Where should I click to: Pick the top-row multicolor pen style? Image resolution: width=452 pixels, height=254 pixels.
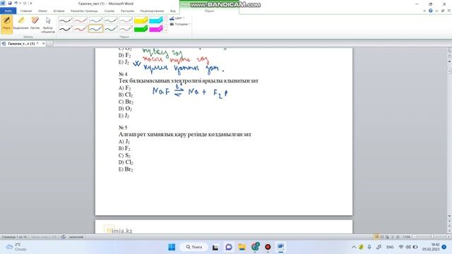point(126,20)
